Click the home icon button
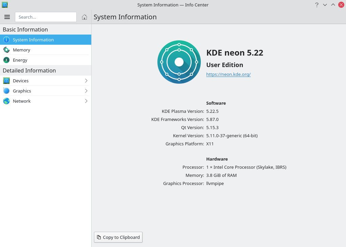 (x=84, y=17)
